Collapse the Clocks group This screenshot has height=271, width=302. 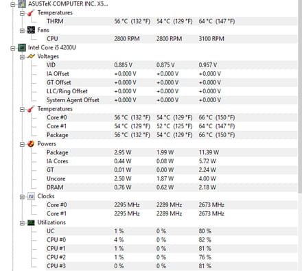coord(22,197)
